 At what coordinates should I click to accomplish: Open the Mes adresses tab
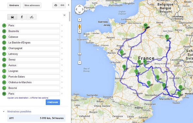click(32, 5)
